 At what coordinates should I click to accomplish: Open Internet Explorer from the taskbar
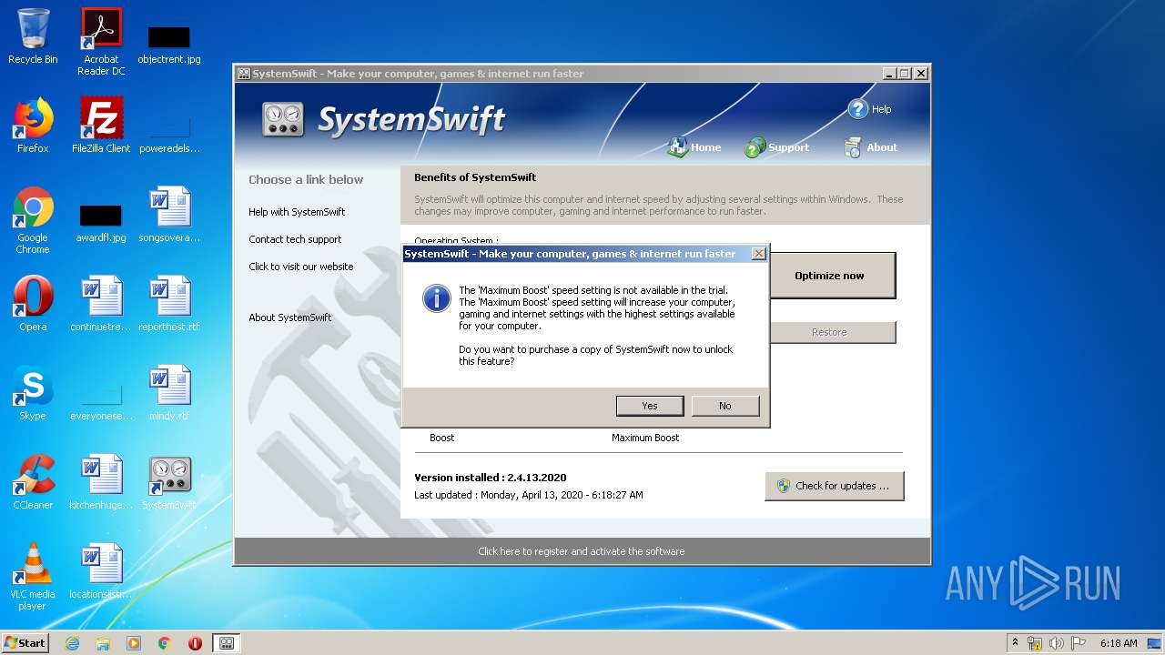point(72,643)
